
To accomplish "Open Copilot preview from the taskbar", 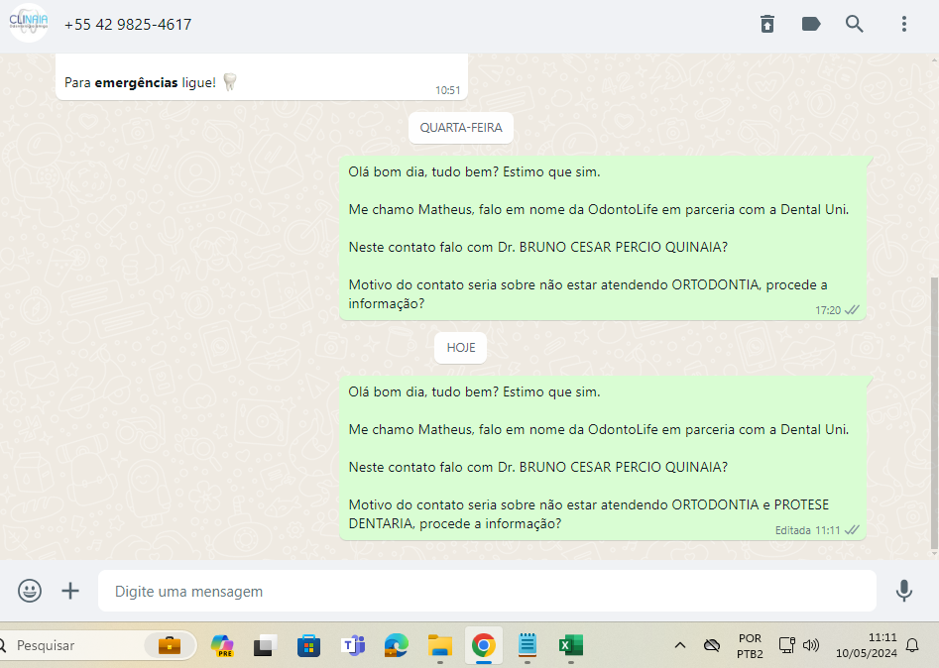I will [222, 645].
